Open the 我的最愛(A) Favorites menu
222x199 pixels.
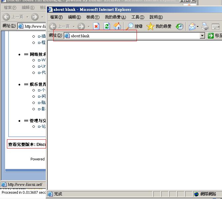pos(115,17)
